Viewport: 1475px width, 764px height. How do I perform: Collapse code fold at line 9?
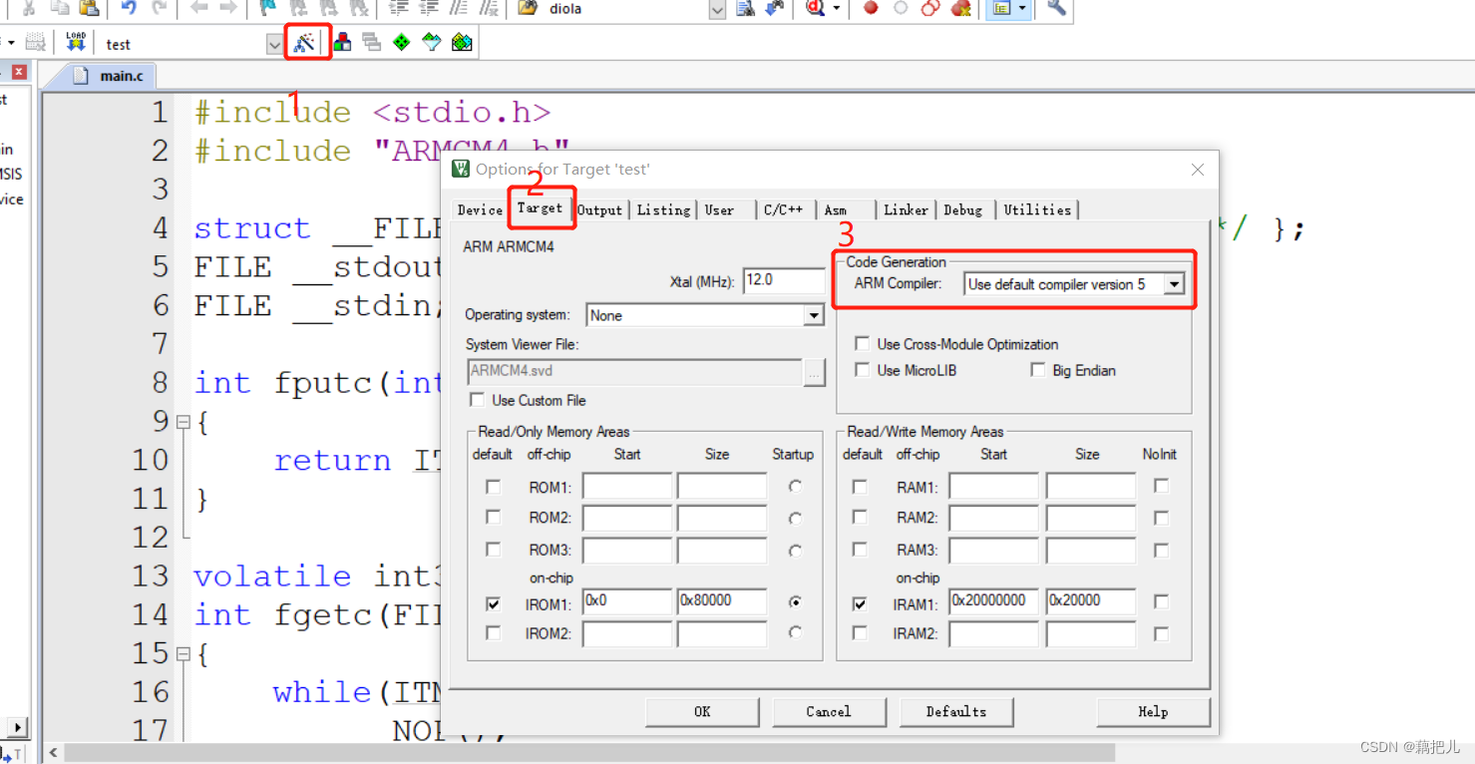(x=183, y=422)
